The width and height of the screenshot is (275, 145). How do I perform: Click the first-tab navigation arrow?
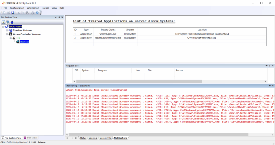coord(67,138)
